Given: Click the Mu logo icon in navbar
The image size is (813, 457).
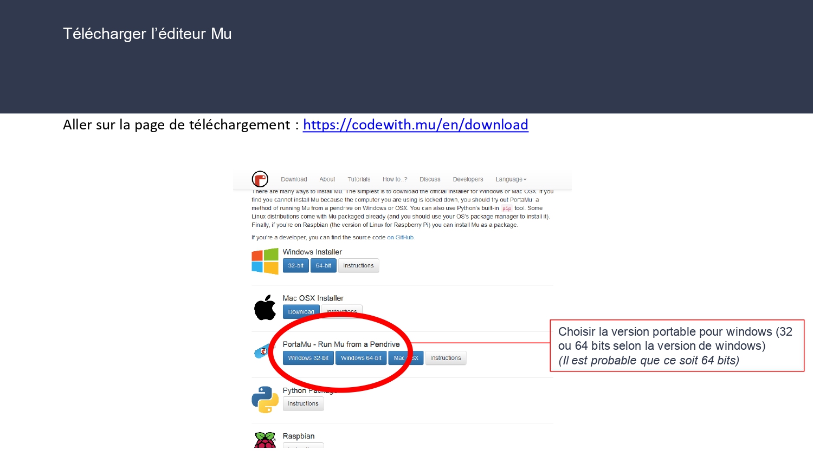Looking at the screenshot, I should pyautogui.click(x=260, y=179).
